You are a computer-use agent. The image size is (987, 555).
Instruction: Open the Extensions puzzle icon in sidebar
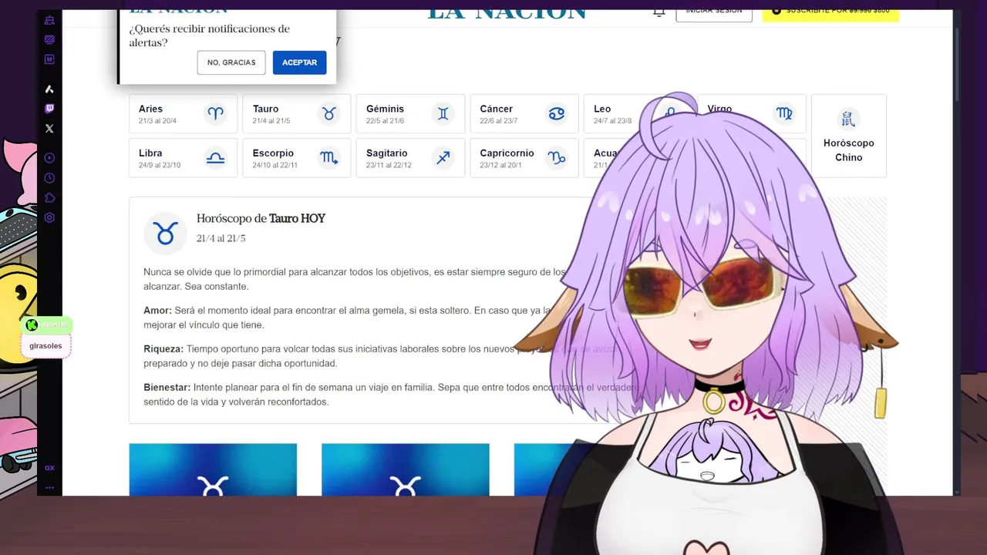[x=49, y=198]
